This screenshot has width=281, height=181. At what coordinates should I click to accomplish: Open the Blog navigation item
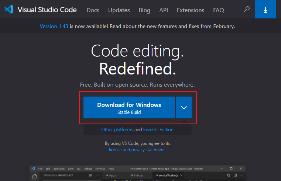[x=144, y=10]
